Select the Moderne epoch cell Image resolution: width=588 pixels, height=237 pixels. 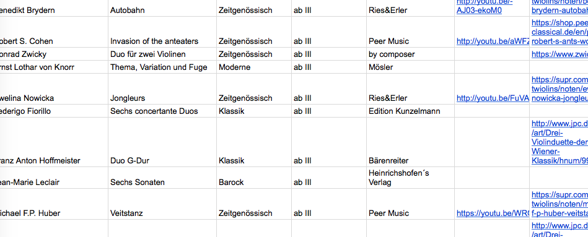tap(254, 67)
